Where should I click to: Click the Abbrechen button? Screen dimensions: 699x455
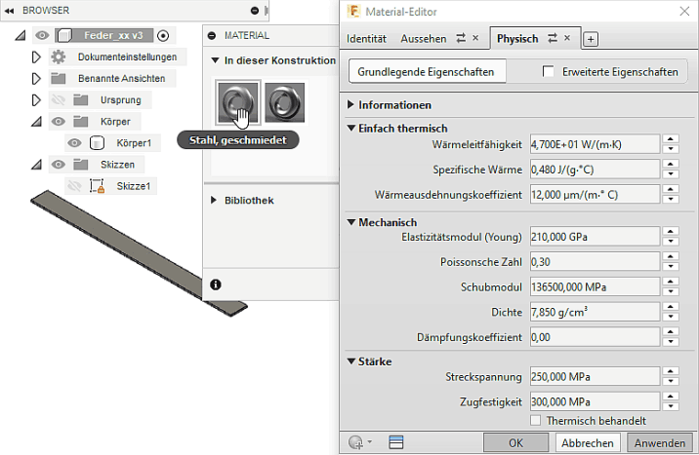coord(587,442)
